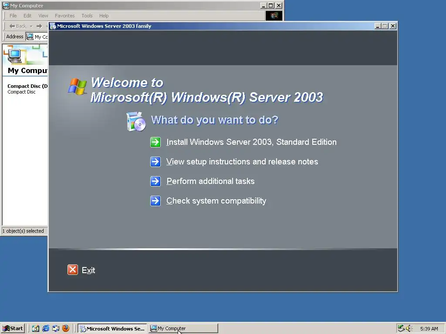Switch to My Computer taskbar button

point(183,329)
